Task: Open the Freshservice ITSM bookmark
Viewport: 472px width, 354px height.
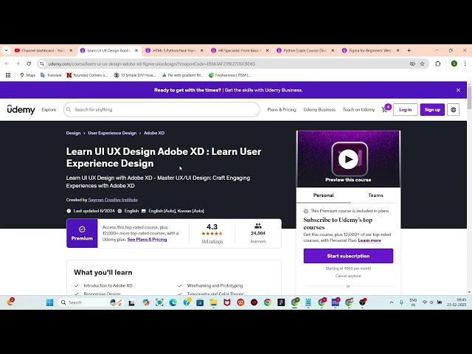Action: (x=229, y=75)
